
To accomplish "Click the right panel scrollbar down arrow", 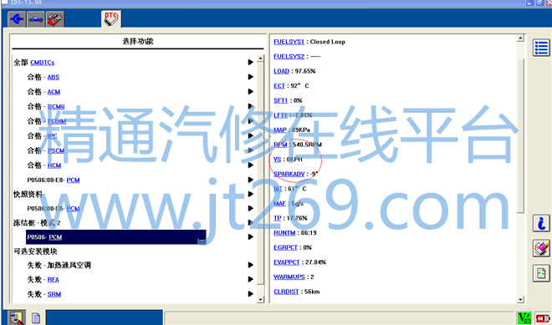I will 521,300.
